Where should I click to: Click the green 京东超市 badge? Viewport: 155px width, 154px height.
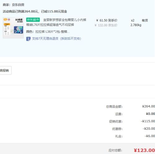click(33, 20)
